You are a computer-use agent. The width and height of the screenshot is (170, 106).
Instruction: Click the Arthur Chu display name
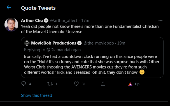[32, 21]
